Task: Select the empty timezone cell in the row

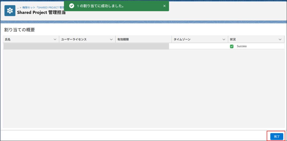Action: coord(198,46)
